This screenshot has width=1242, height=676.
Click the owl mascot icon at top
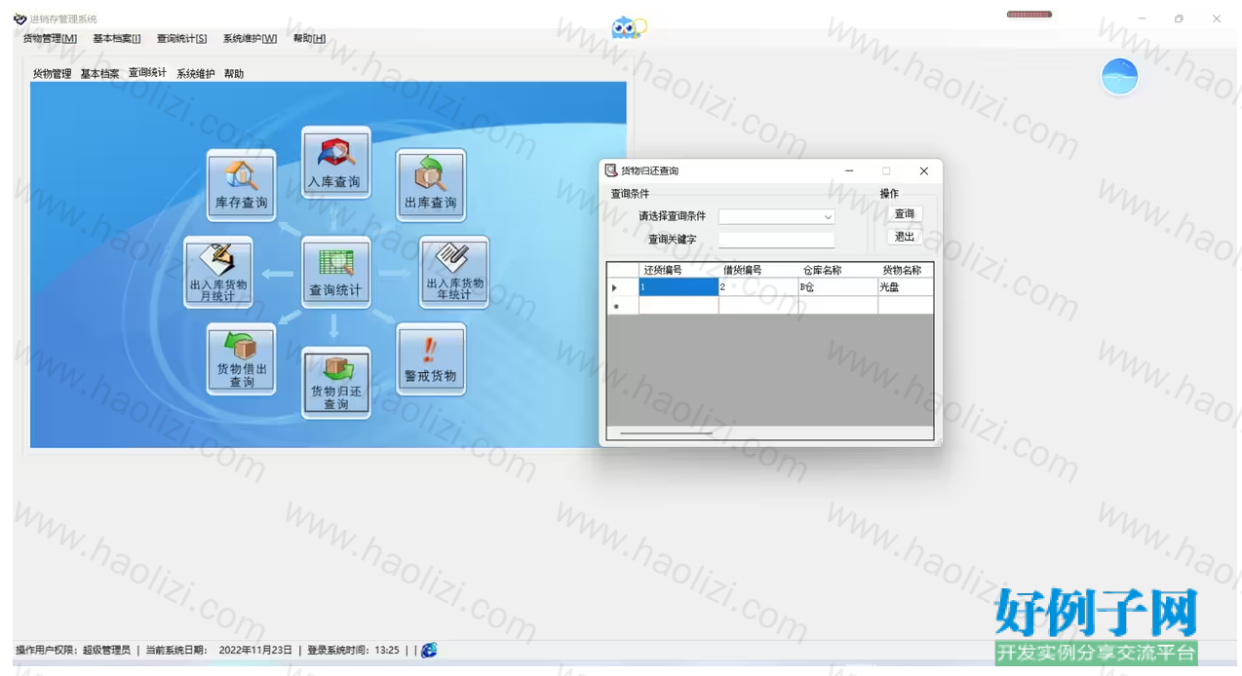[628, 27]
